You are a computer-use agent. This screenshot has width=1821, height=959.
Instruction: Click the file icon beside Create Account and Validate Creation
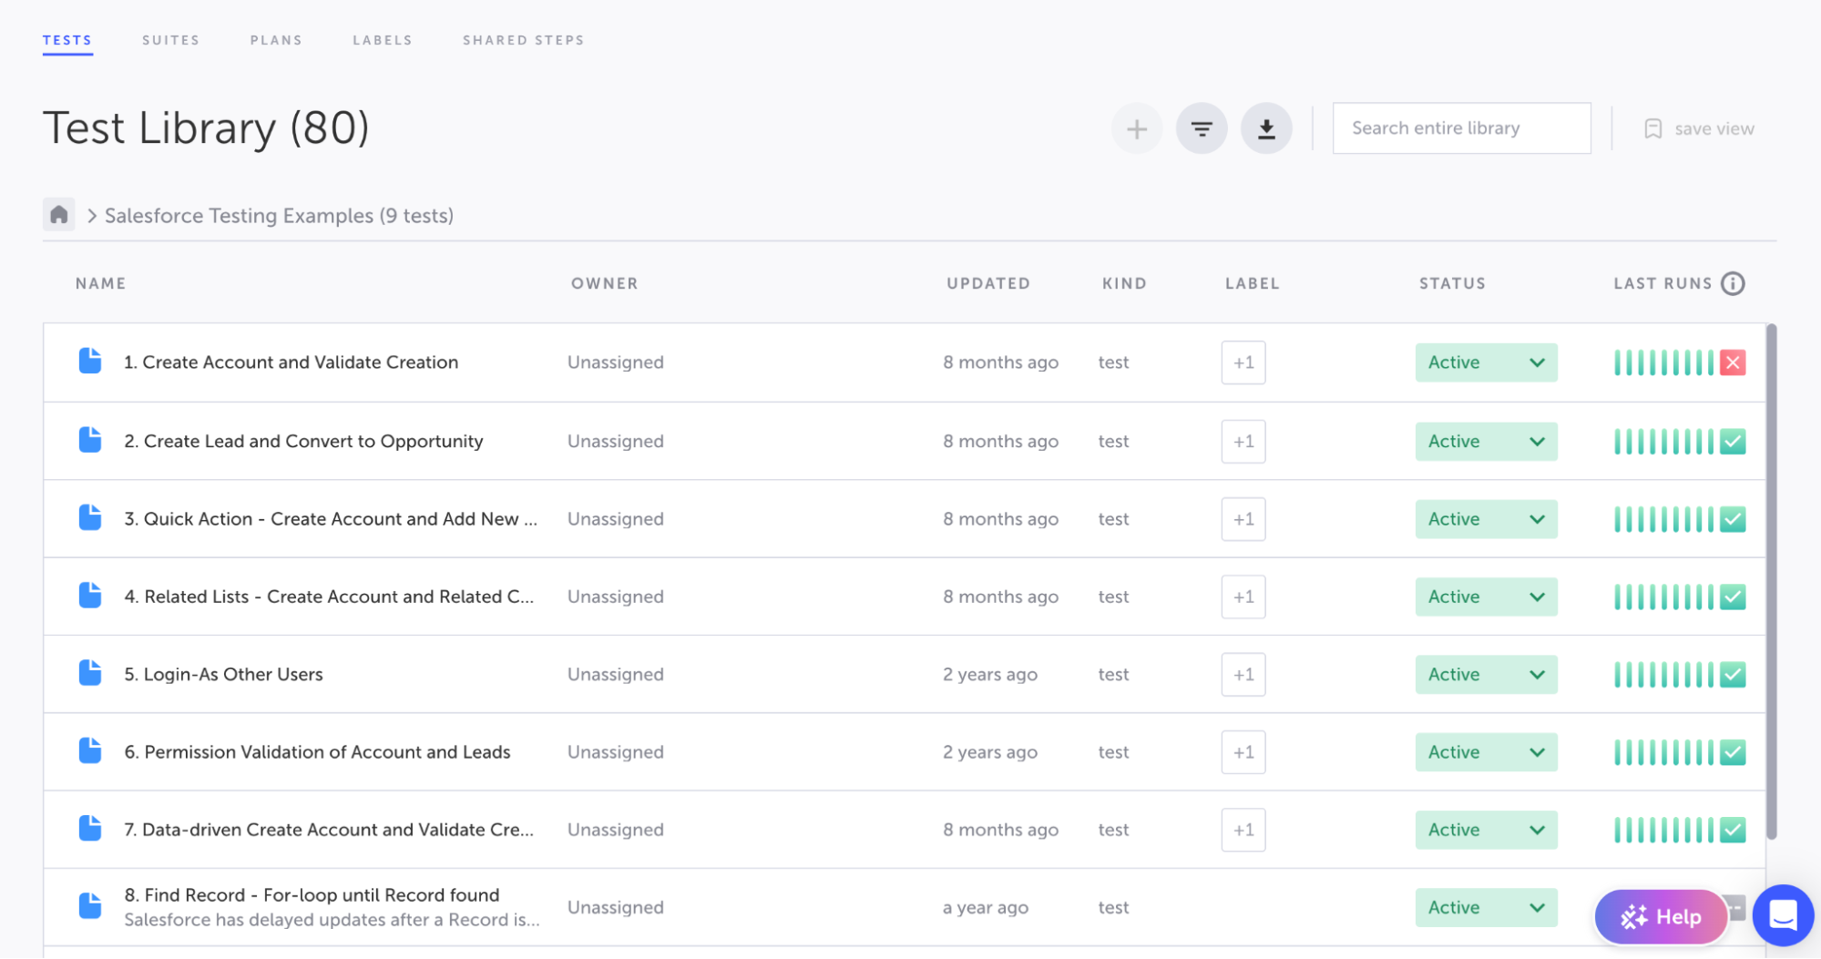pyautogui.click(x=89, y=362)
